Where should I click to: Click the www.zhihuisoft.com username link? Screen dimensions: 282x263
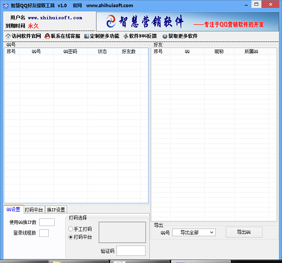(x=55, y=18)
